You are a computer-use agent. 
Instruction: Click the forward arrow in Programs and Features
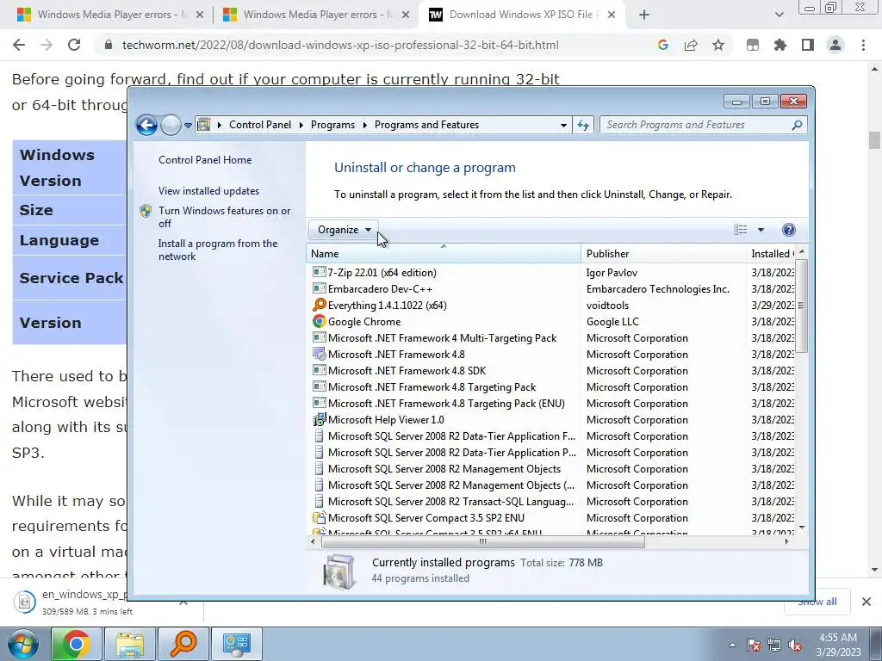(x=171, y=125)
